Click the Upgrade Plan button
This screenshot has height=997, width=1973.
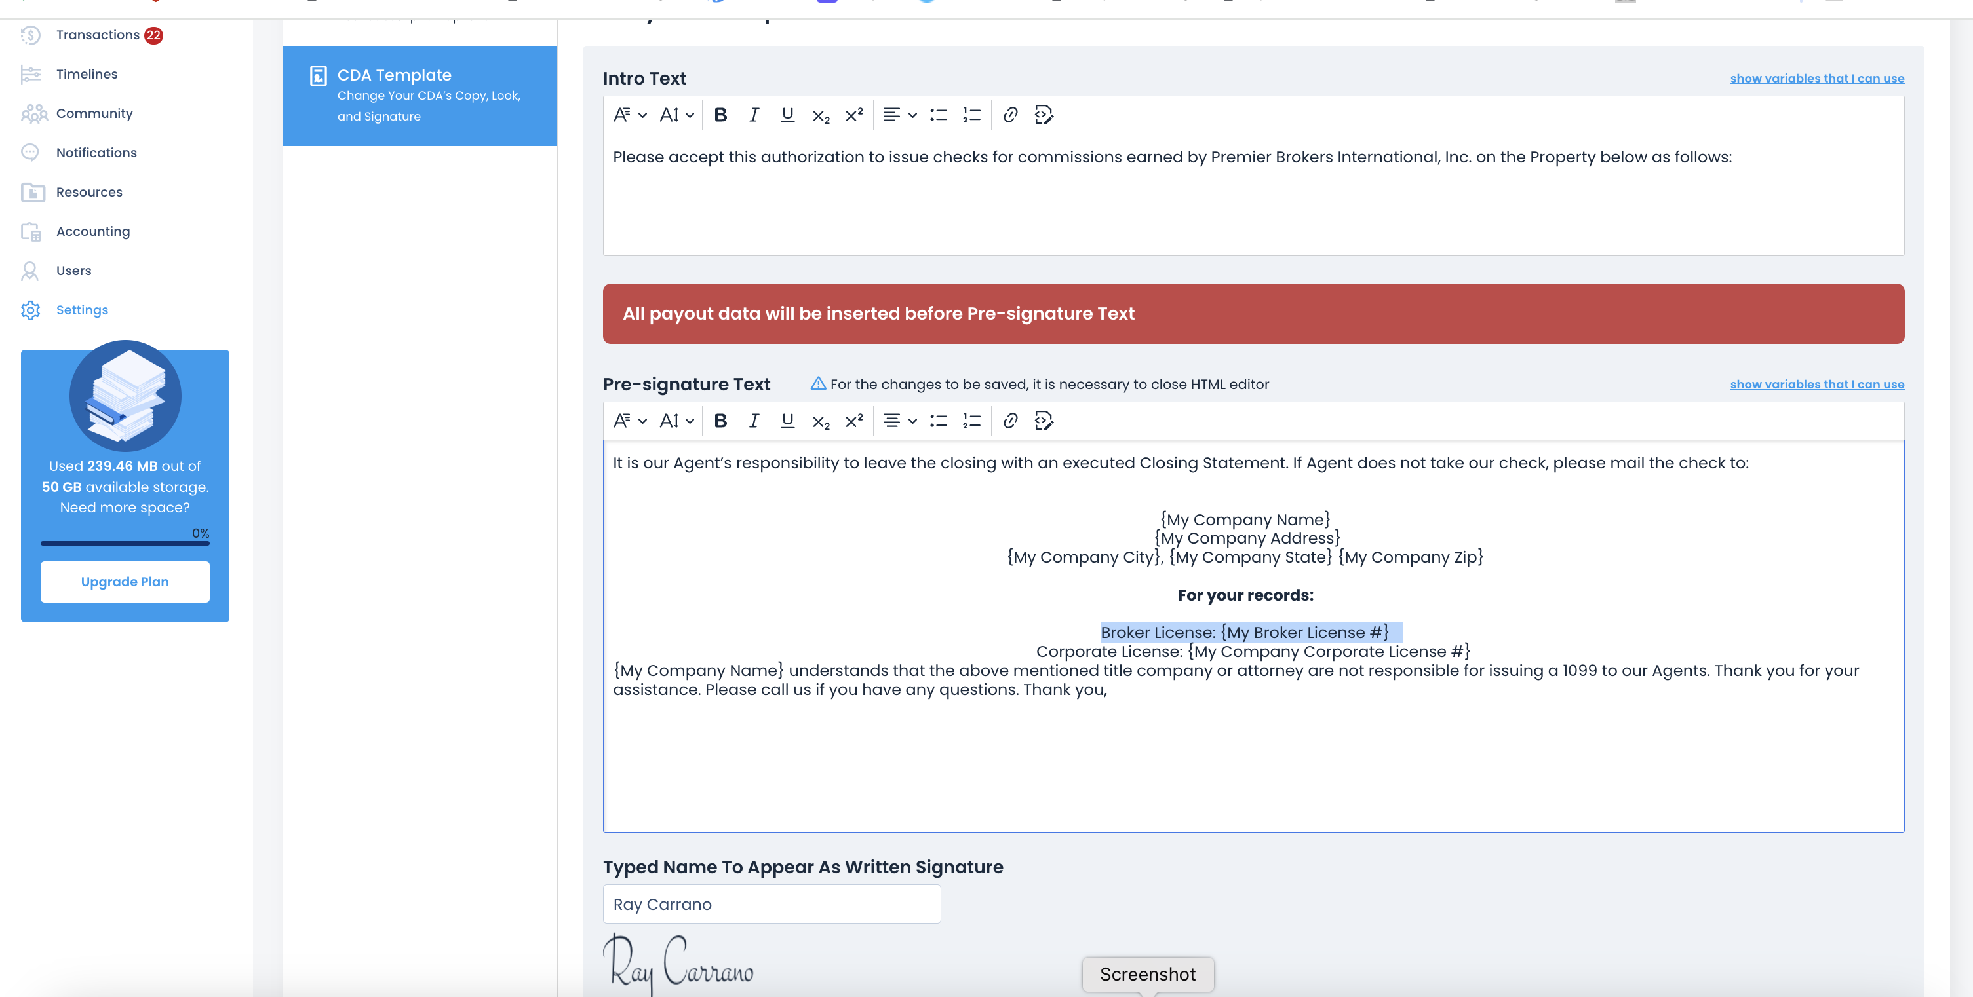pos(125,582)
